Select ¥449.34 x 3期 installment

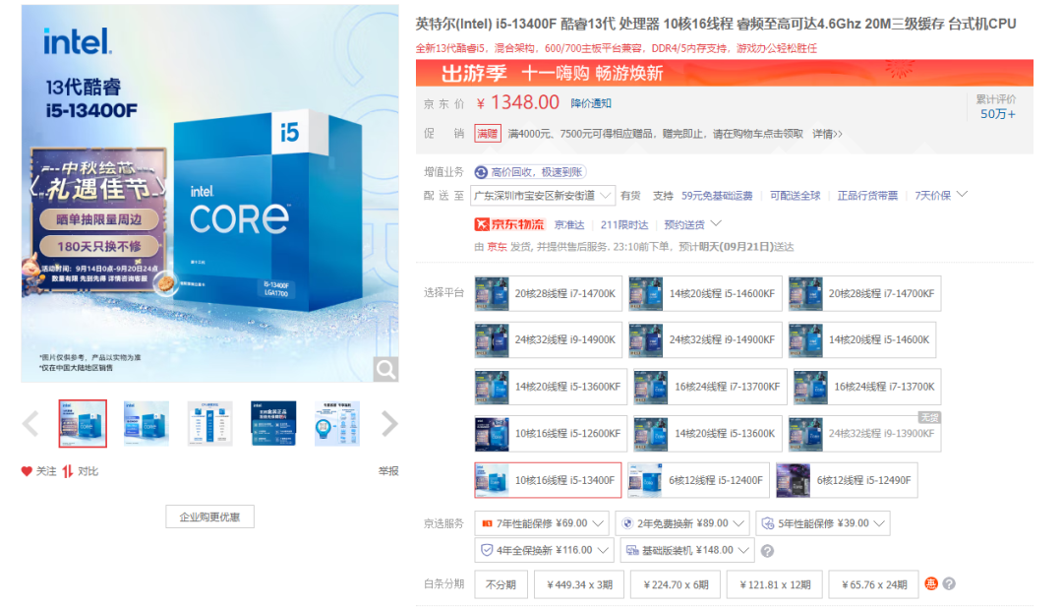pos(579,584)
